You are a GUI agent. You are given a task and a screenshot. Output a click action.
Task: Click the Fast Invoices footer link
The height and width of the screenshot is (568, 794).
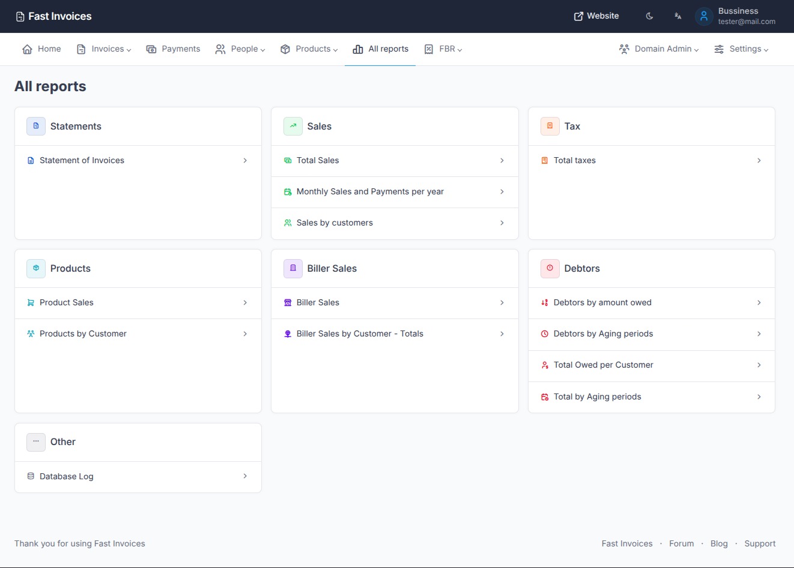[627, 544]
